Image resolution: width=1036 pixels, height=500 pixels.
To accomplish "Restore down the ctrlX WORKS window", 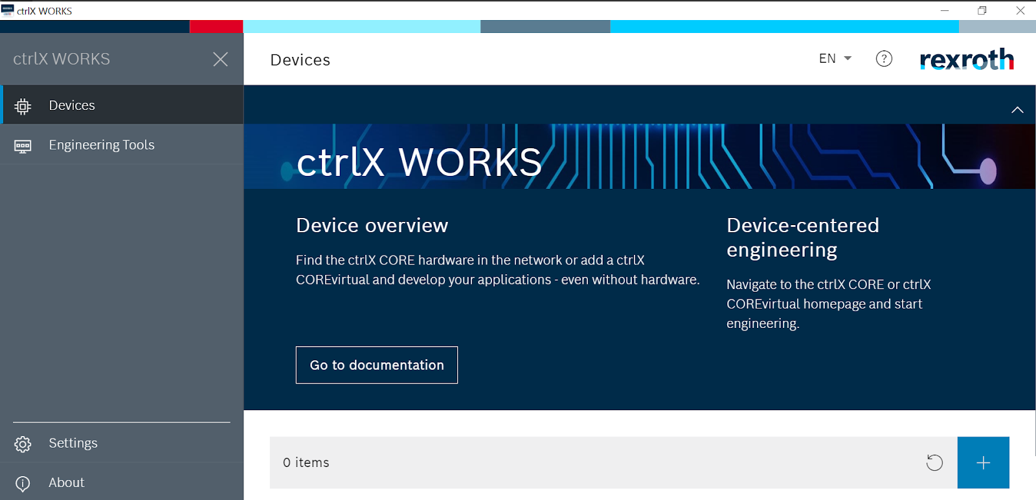I will click(982, 10).
